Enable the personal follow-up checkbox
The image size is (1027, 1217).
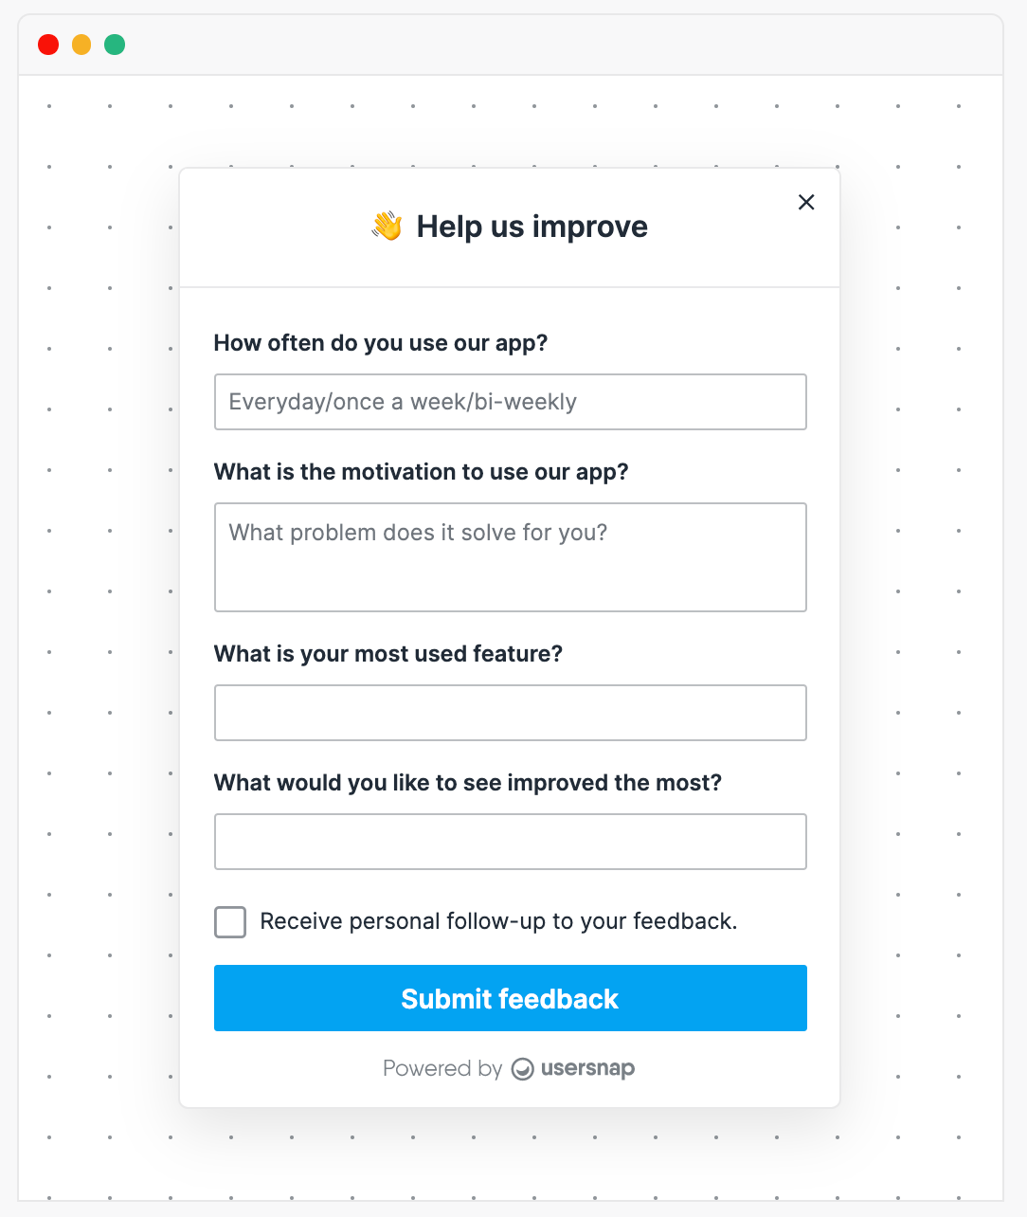pyautogui.click(x=230, y=922)
